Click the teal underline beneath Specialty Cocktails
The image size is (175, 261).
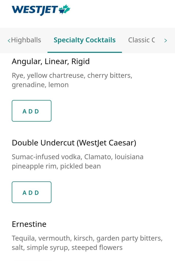[84, 52]
